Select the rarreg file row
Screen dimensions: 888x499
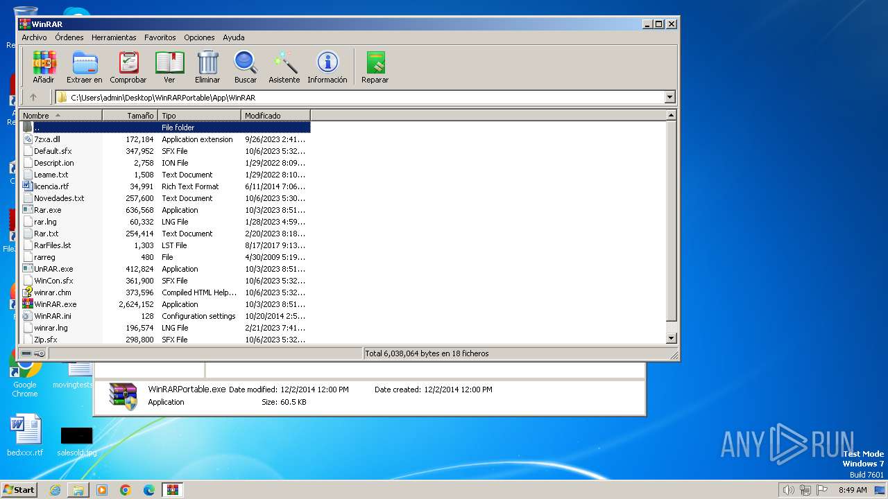[x=166, y=257]
